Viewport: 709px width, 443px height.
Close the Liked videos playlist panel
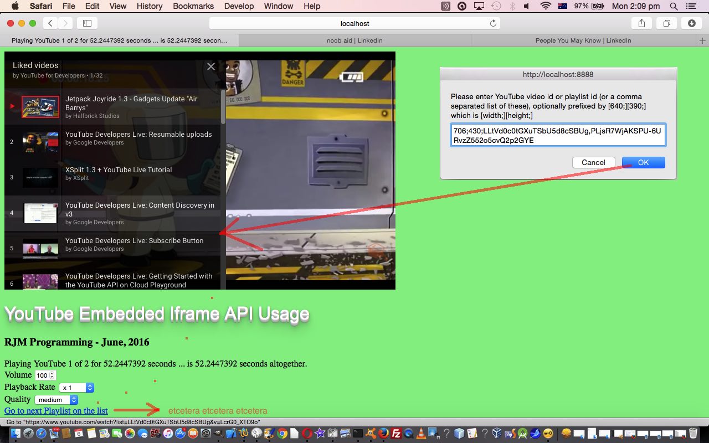(x=211, y=66)
